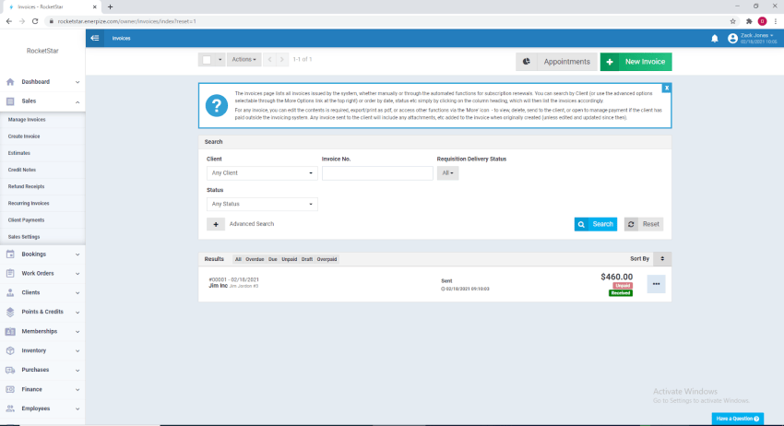This screenshot has height=426, width=784.
Task: Filter results by Overpaid tab
Action: [327, 259]
